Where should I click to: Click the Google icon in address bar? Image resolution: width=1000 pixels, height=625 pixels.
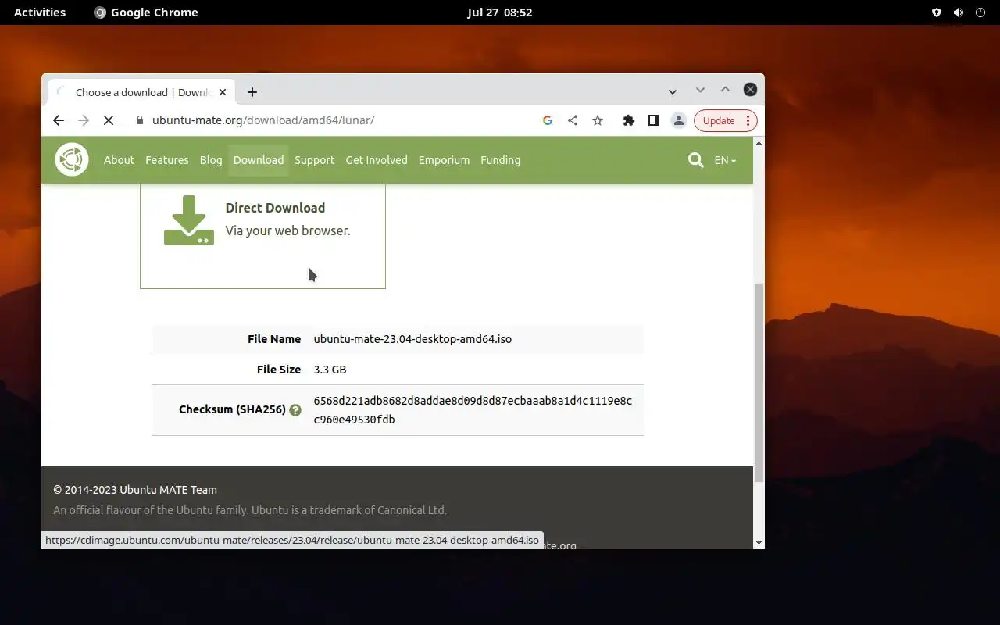pos(548,120)
